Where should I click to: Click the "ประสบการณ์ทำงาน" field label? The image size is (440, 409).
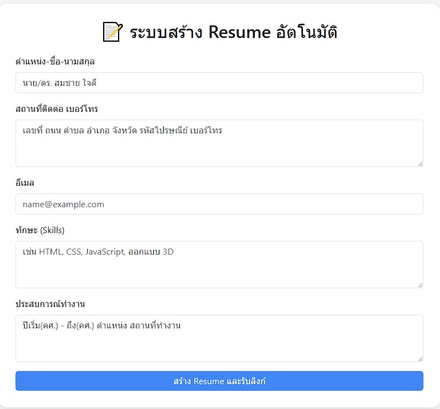(x=50, y=304)
